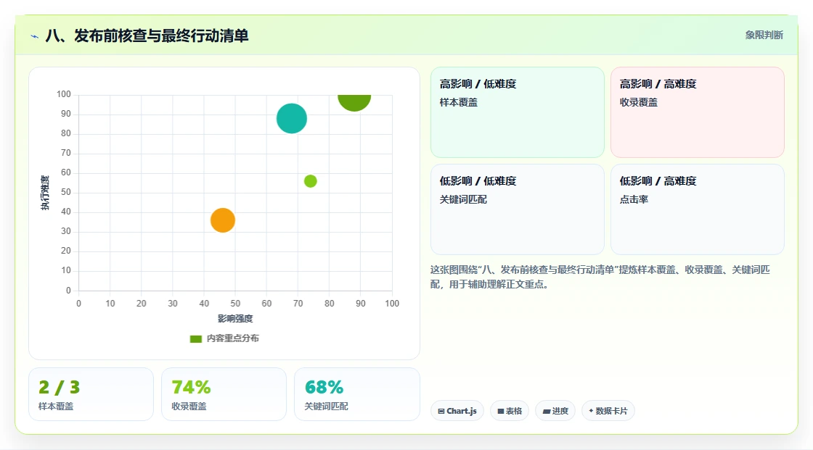Open the 低影响 / 高难度 quadrant card
This screenshot has width=813, height=450.
(x=698, y=209)
